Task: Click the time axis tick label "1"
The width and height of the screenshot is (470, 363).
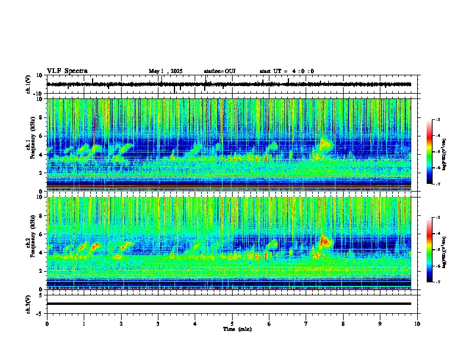Action: [84, 324]
